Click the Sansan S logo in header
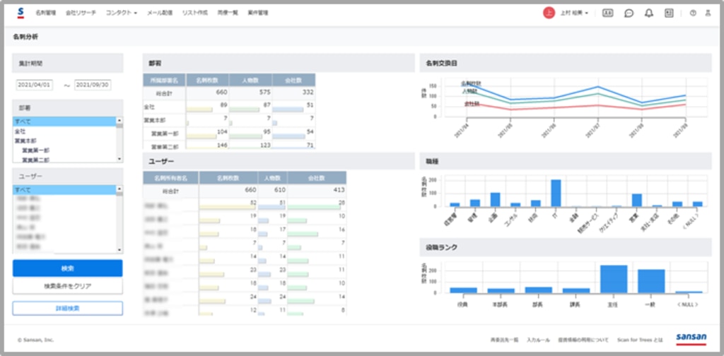 click(21, 13)
